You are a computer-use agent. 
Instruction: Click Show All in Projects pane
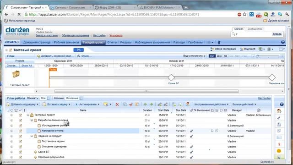coord(27,66)
